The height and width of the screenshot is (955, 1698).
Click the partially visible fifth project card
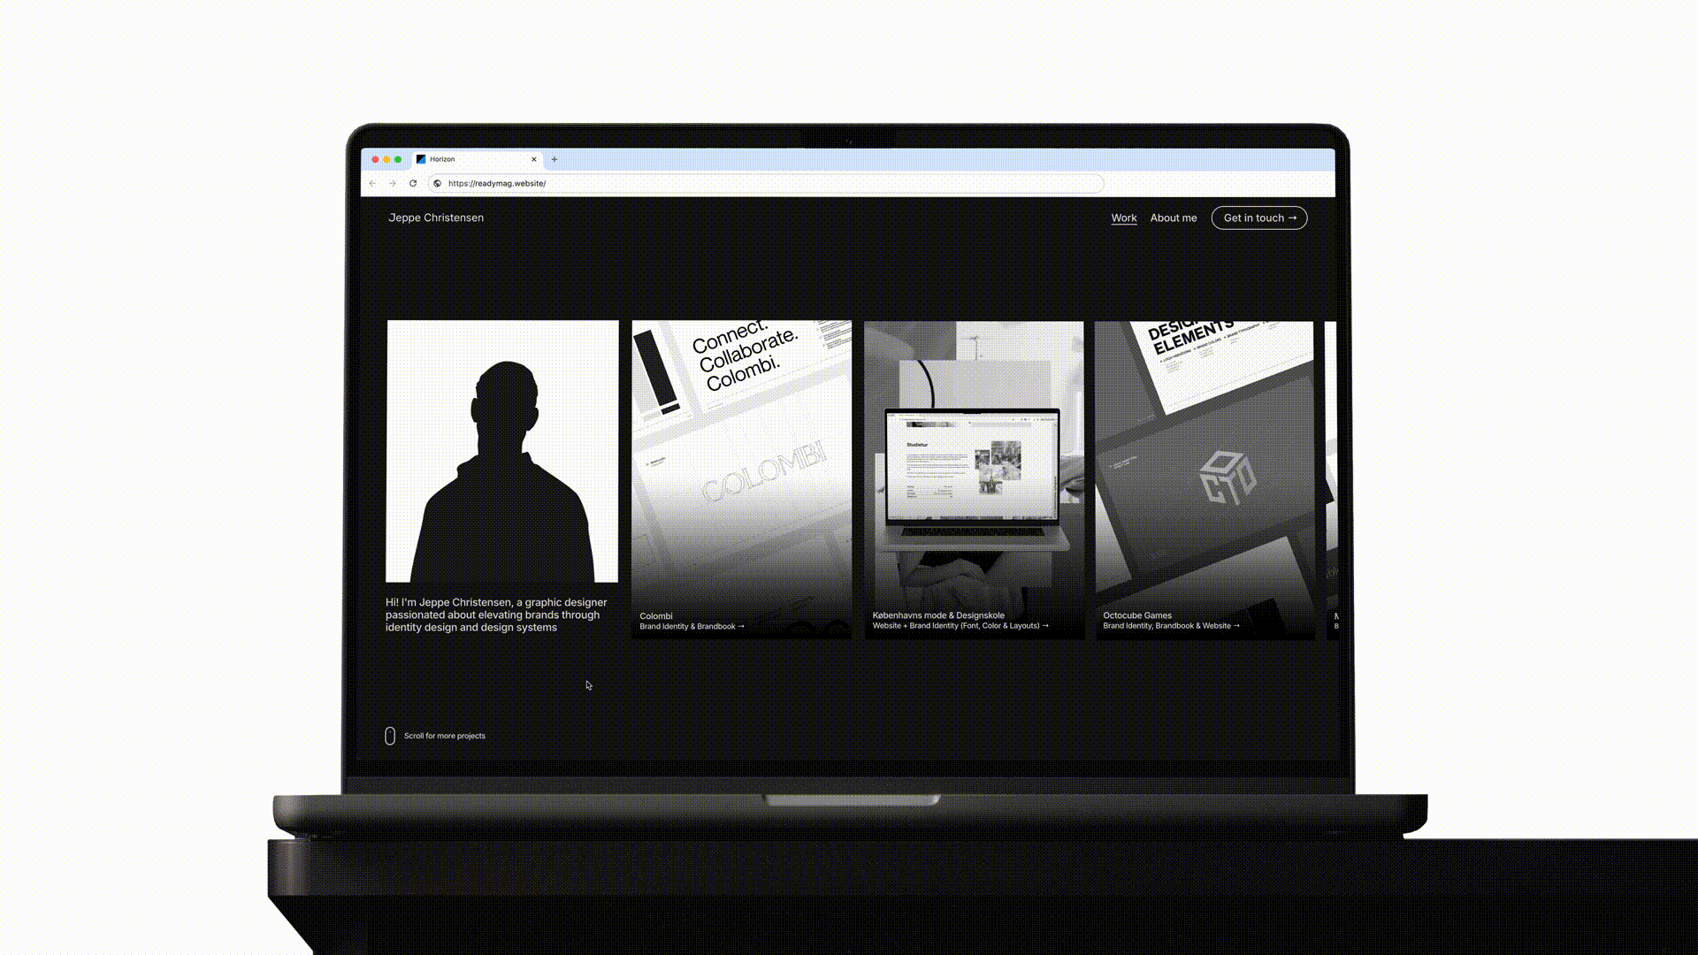pos(1332,477)
